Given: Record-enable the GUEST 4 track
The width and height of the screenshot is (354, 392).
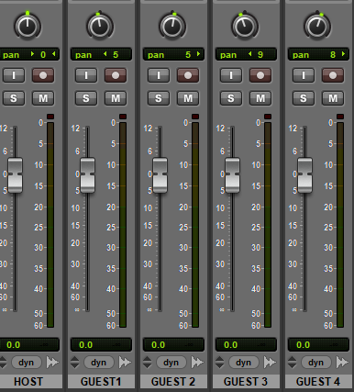Looking at the screenshot, I should [333, 75].
